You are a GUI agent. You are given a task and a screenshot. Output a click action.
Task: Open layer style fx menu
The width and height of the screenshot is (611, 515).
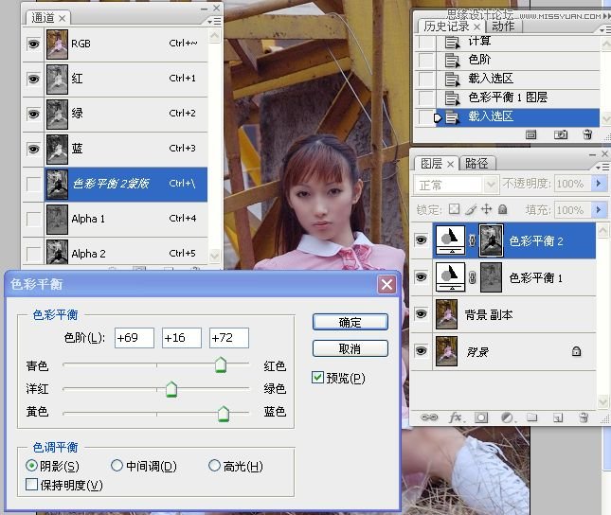456,417
